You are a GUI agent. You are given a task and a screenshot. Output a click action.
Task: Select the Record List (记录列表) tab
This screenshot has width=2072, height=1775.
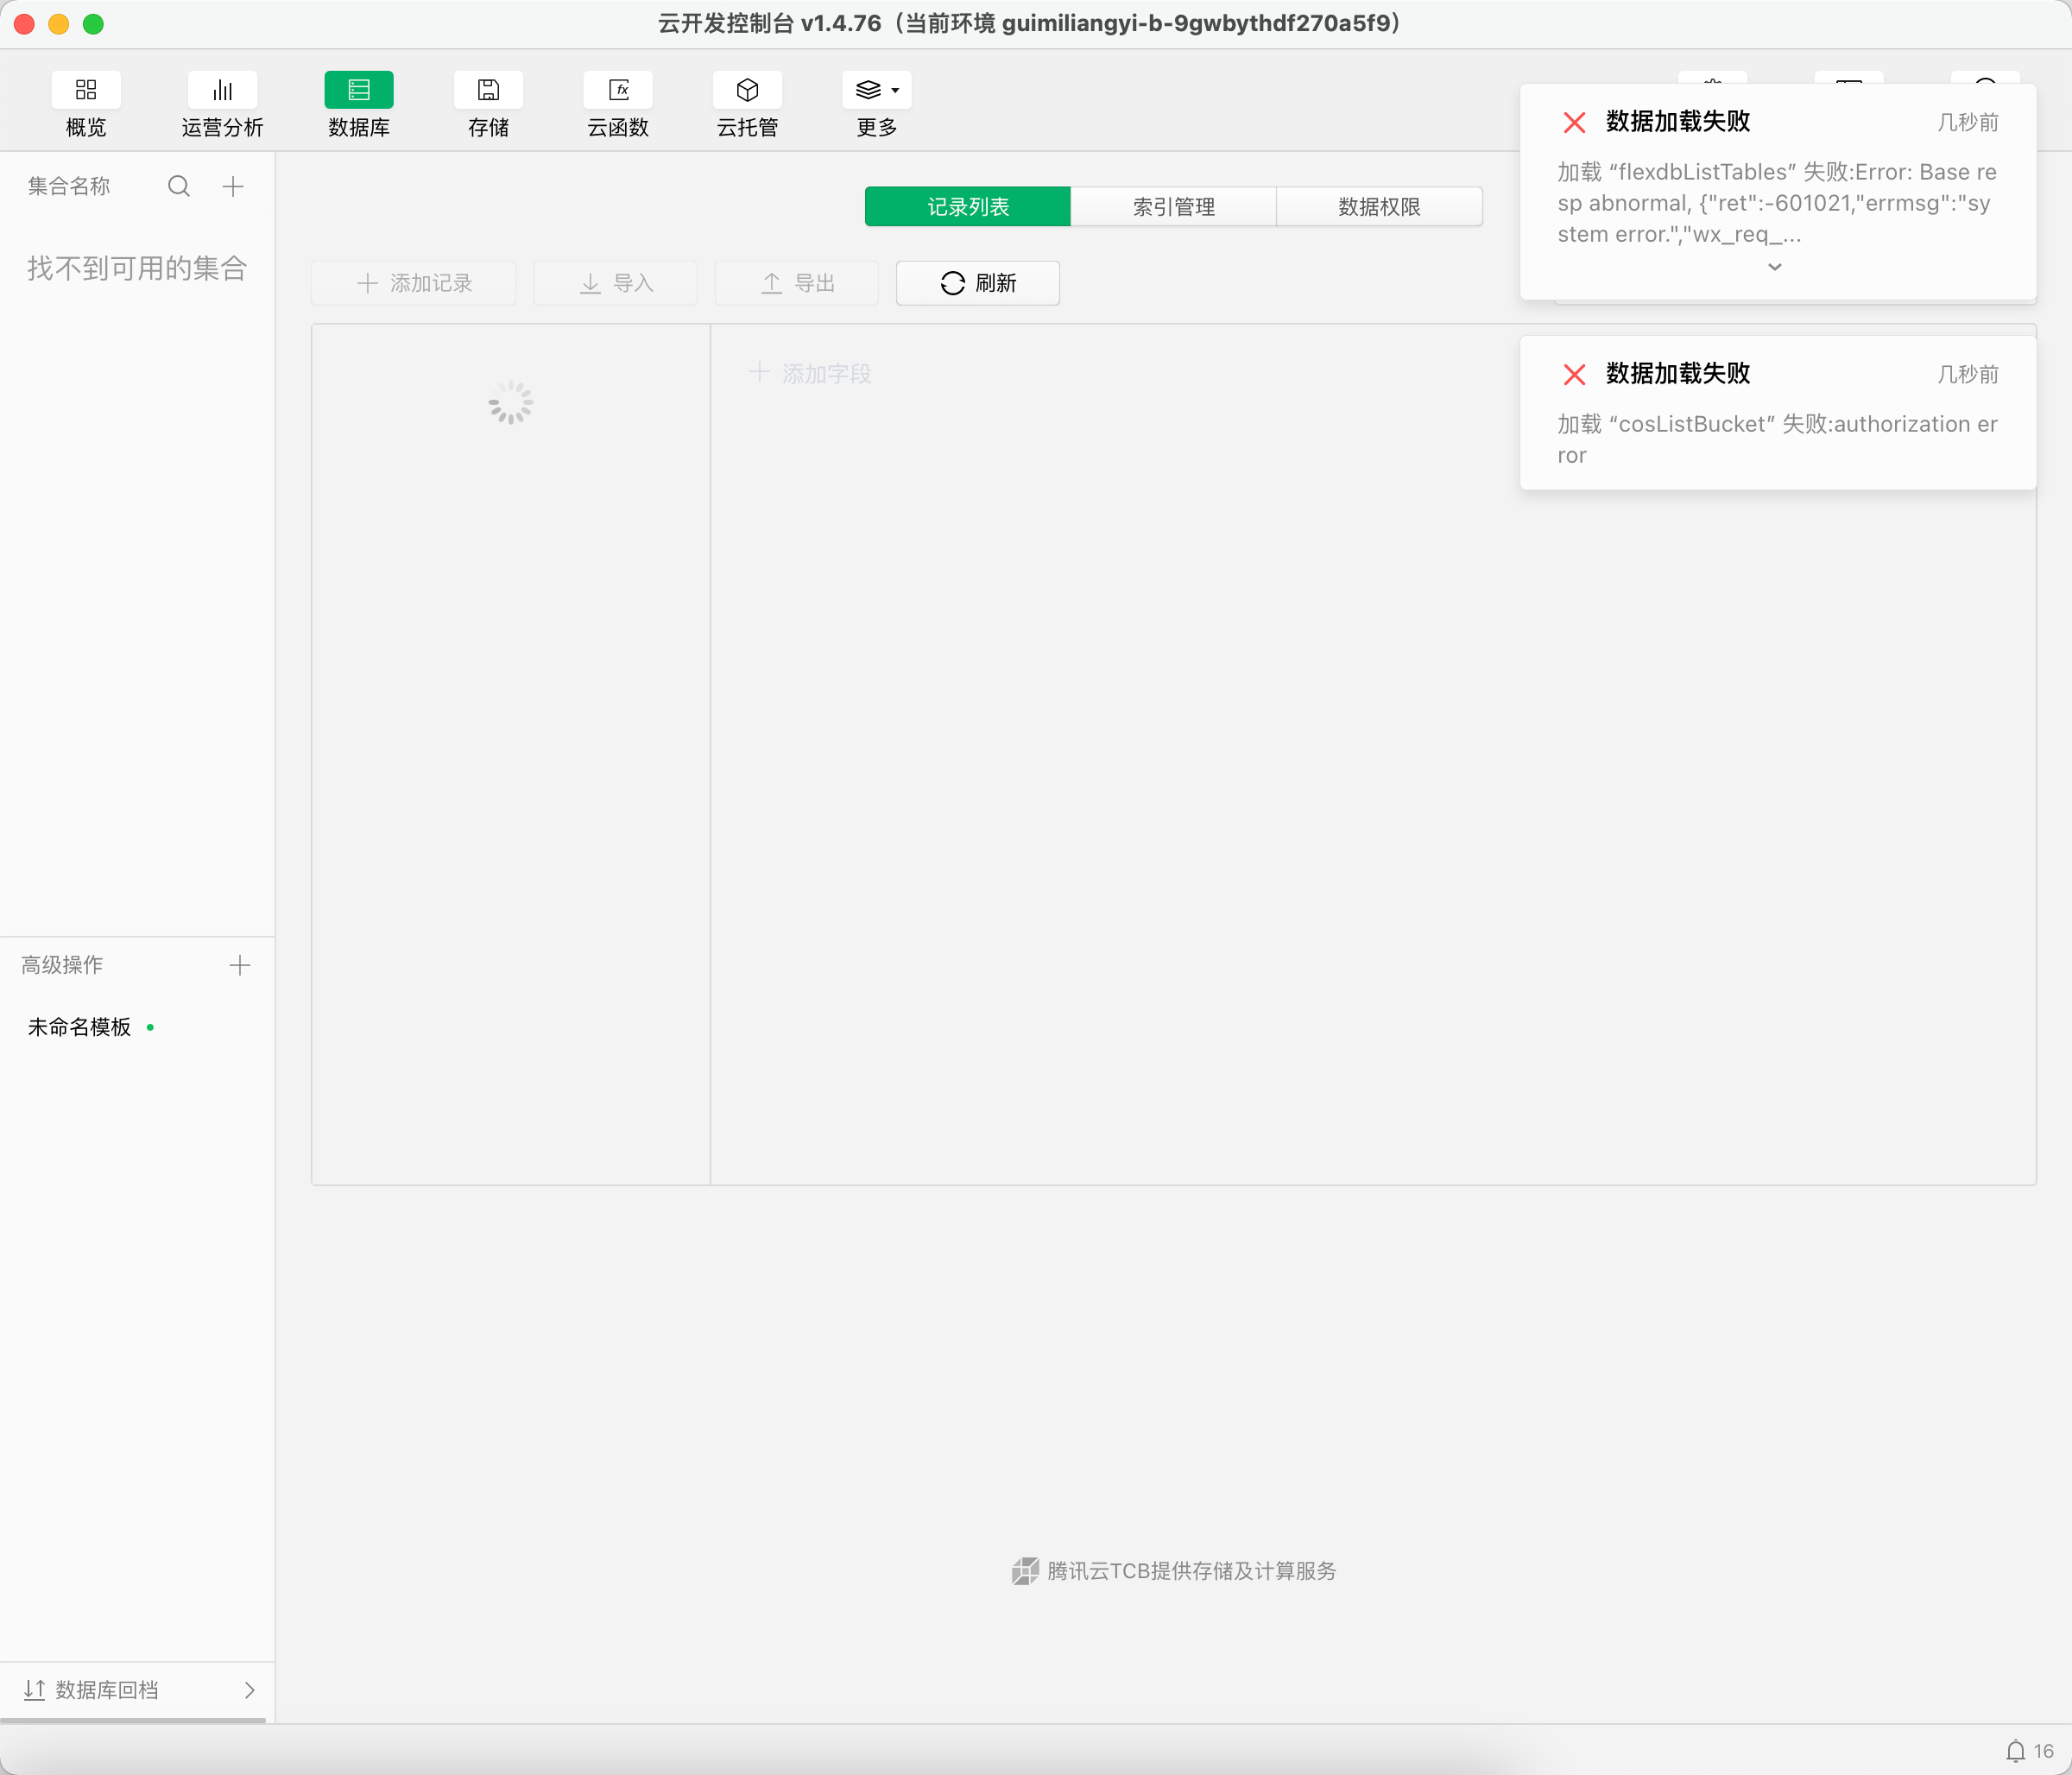click(x=967, y=207)
